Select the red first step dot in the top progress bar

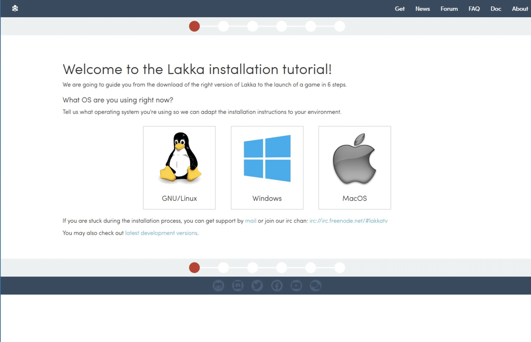point(194,27)
